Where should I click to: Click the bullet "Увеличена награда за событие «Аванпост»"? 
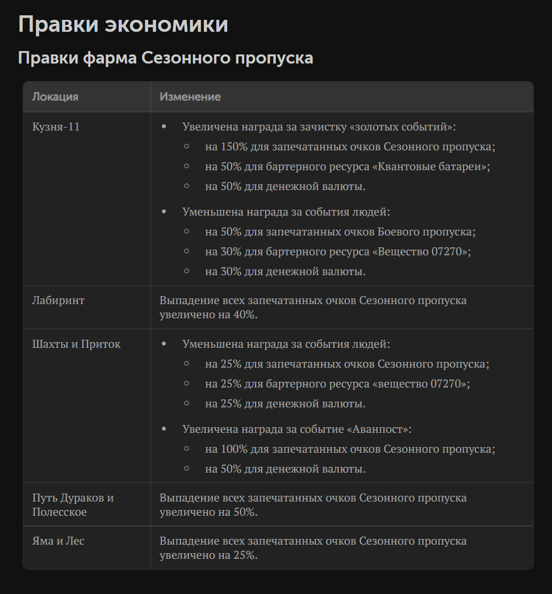pos(297,429)
